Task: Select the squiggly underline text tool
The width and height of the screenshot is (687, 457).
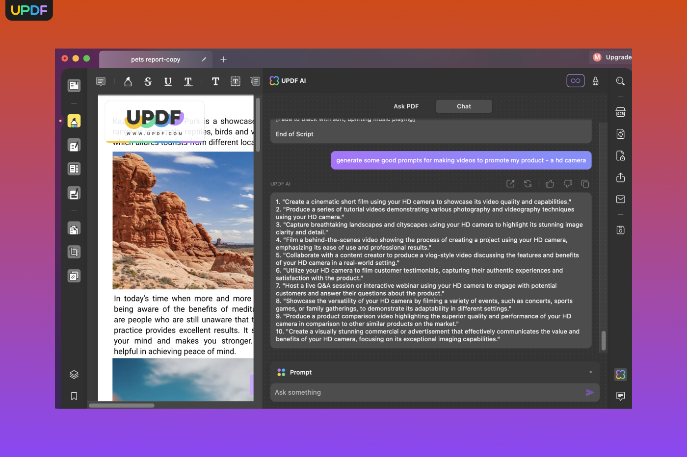Action: coord(188,81)
